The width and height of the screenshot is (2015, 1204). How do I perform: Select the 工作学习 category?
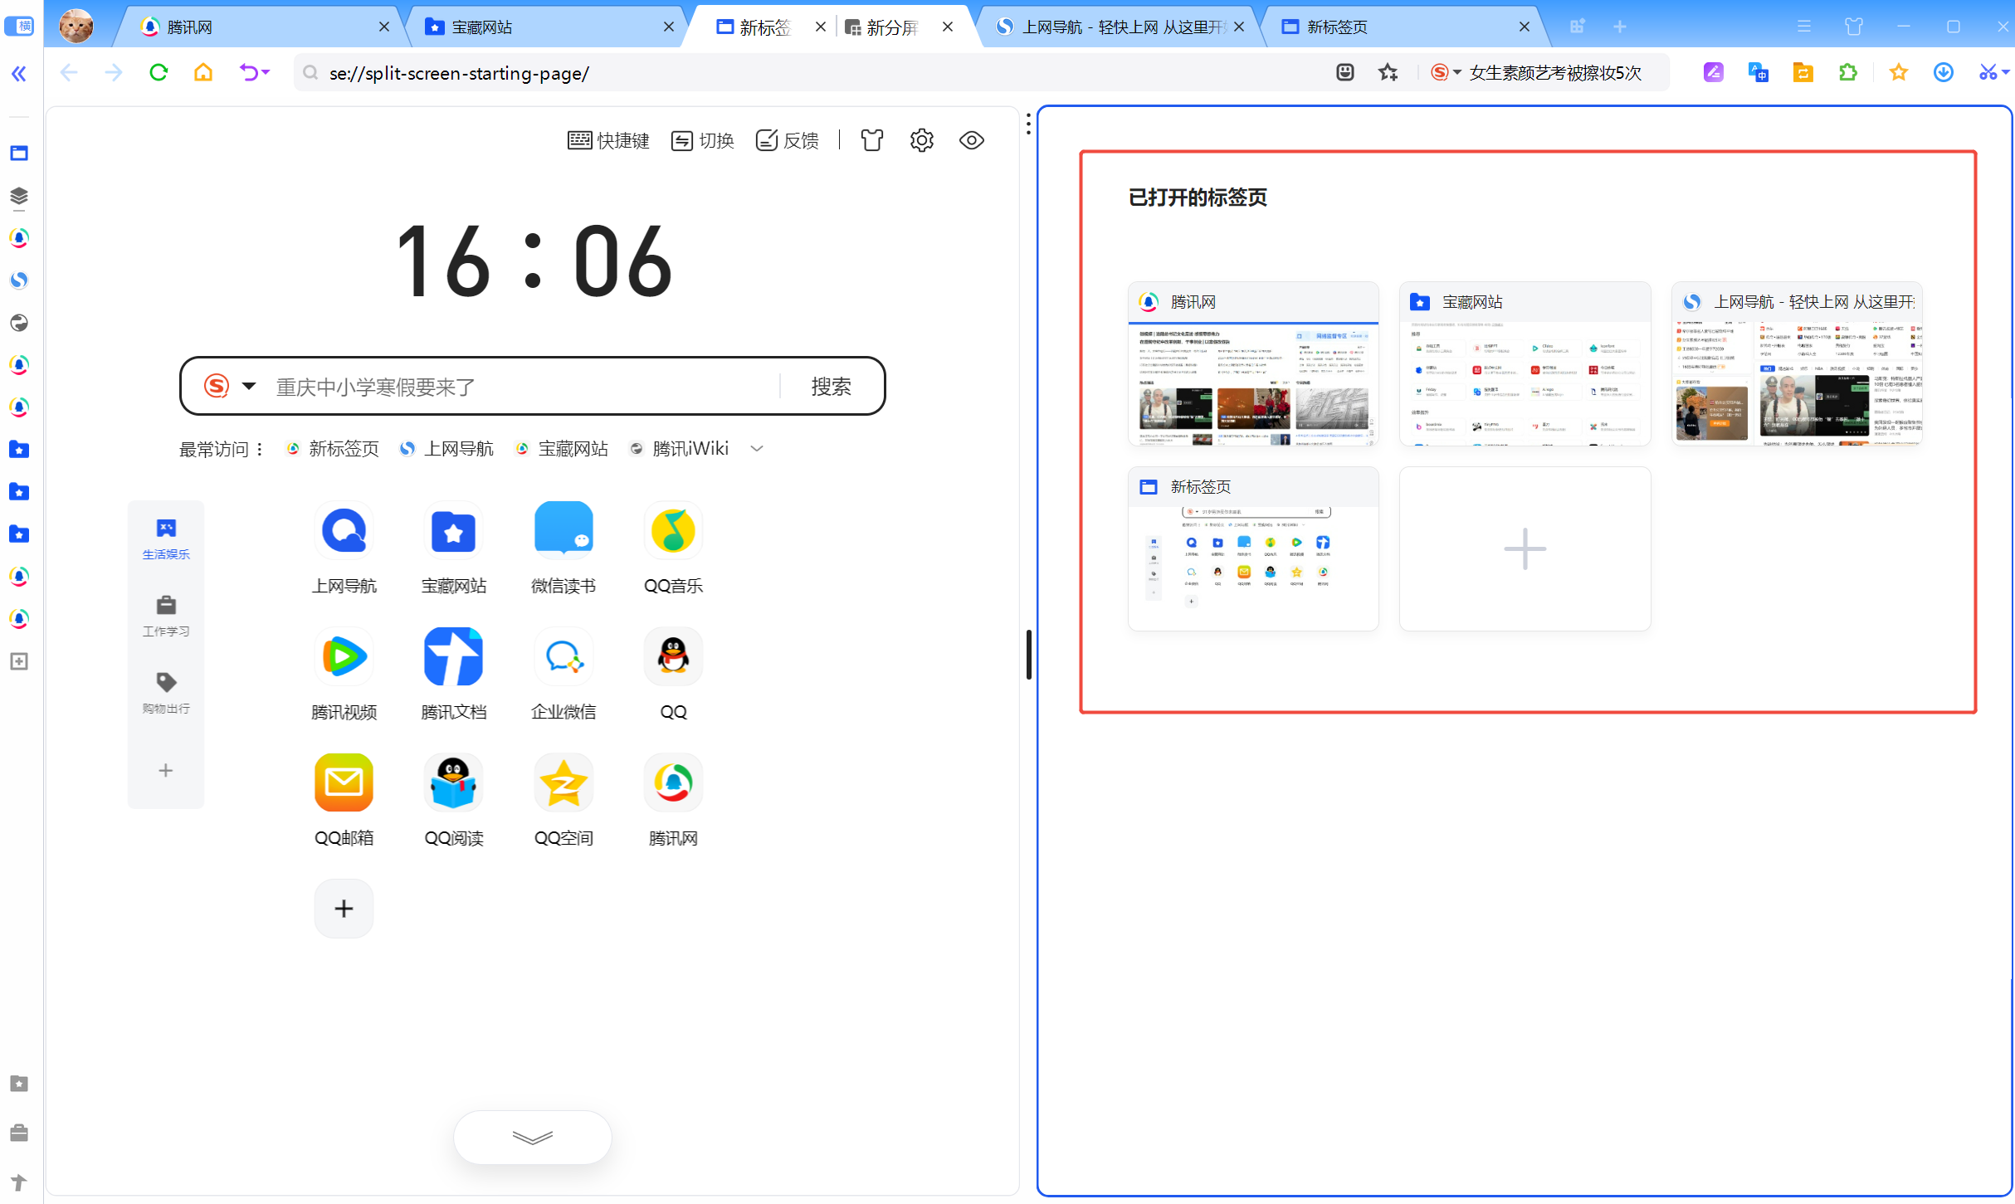[x=166, y=615]
